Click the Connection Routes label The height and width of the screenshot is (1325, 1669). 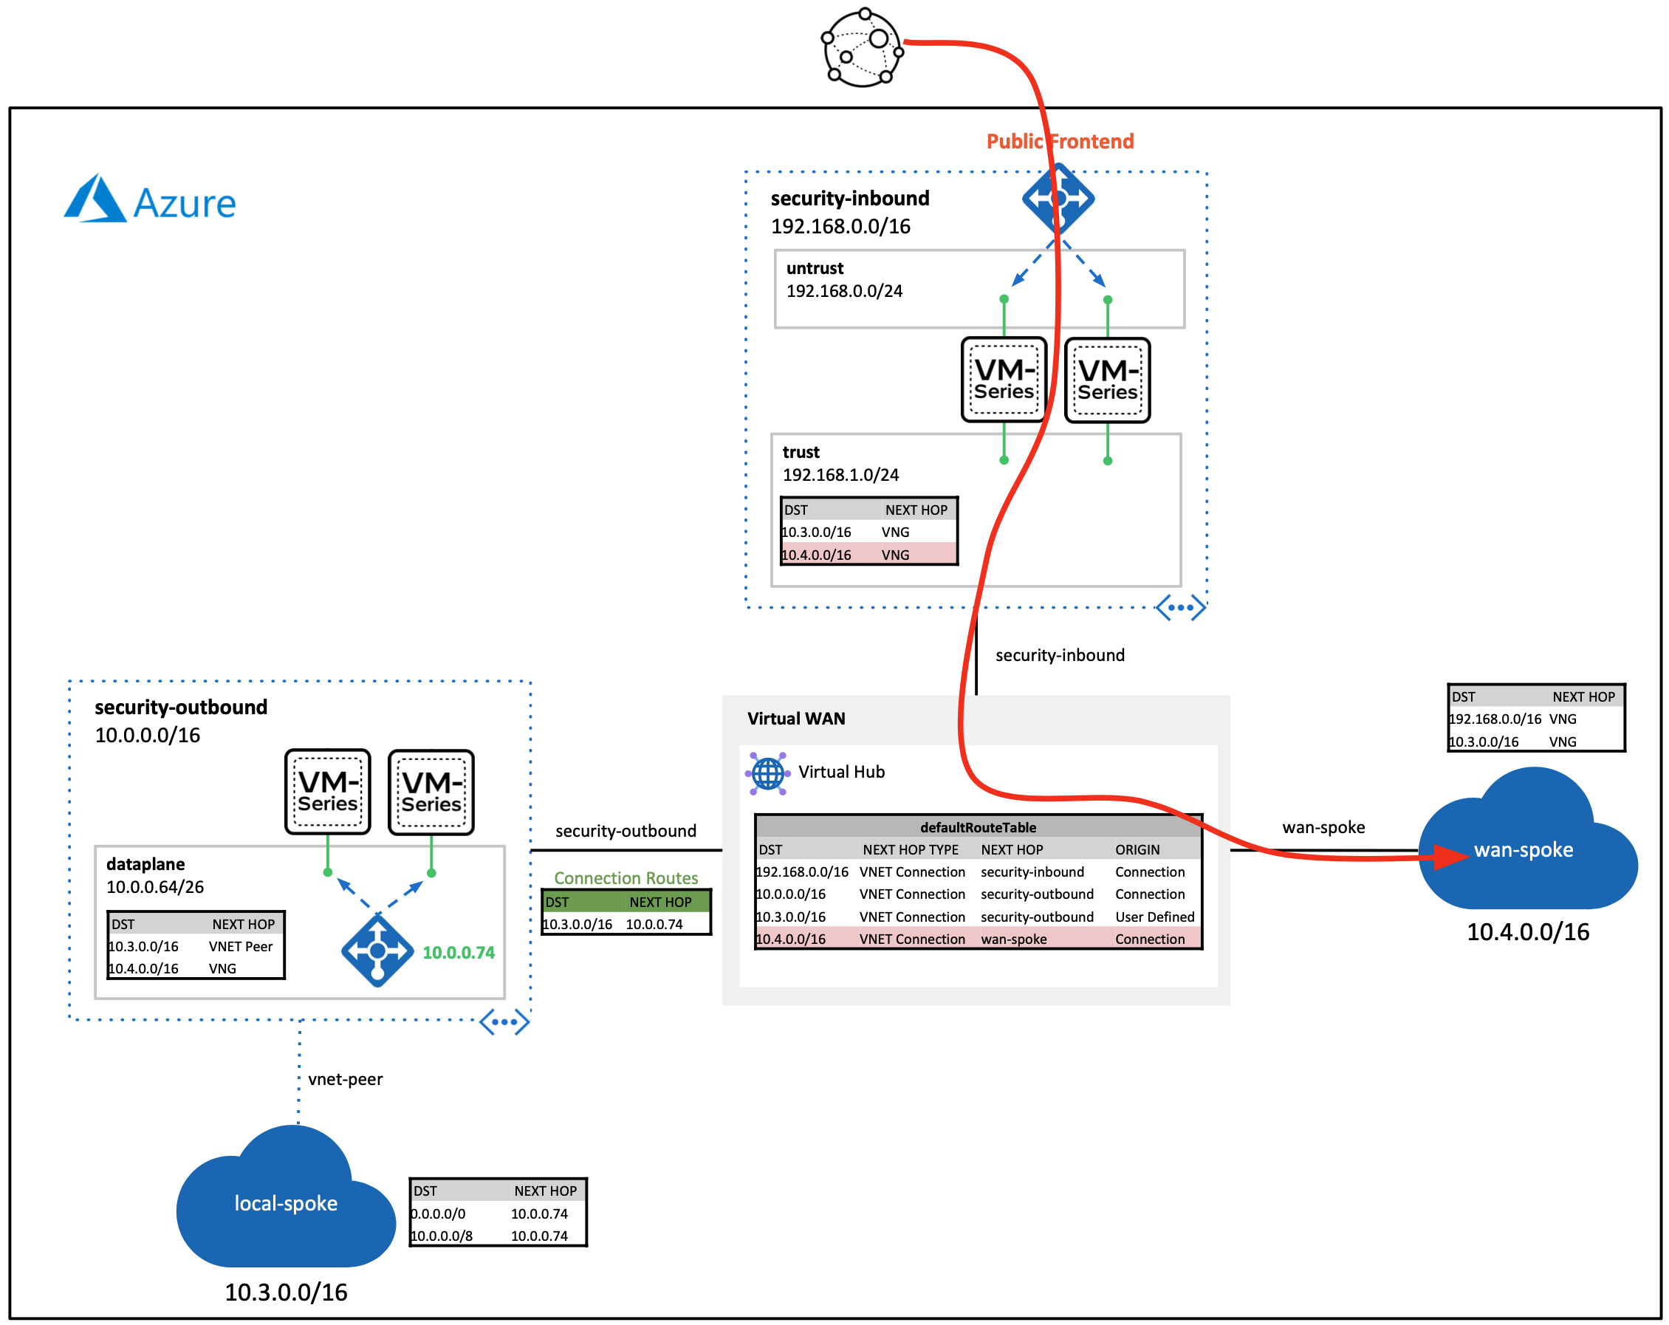[626, 878]
